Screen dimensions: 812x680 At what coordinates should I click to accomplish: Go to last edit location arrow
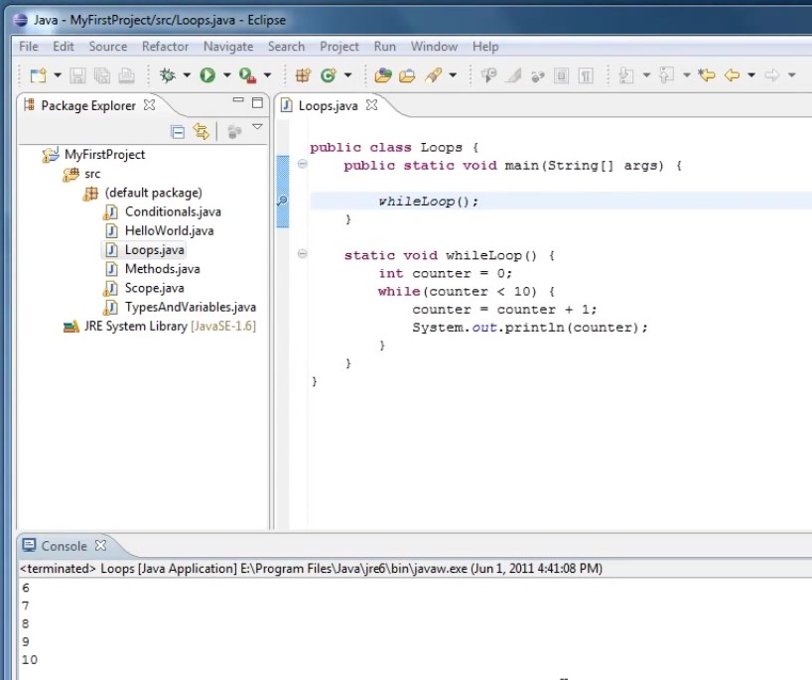(x=707, y=75)
